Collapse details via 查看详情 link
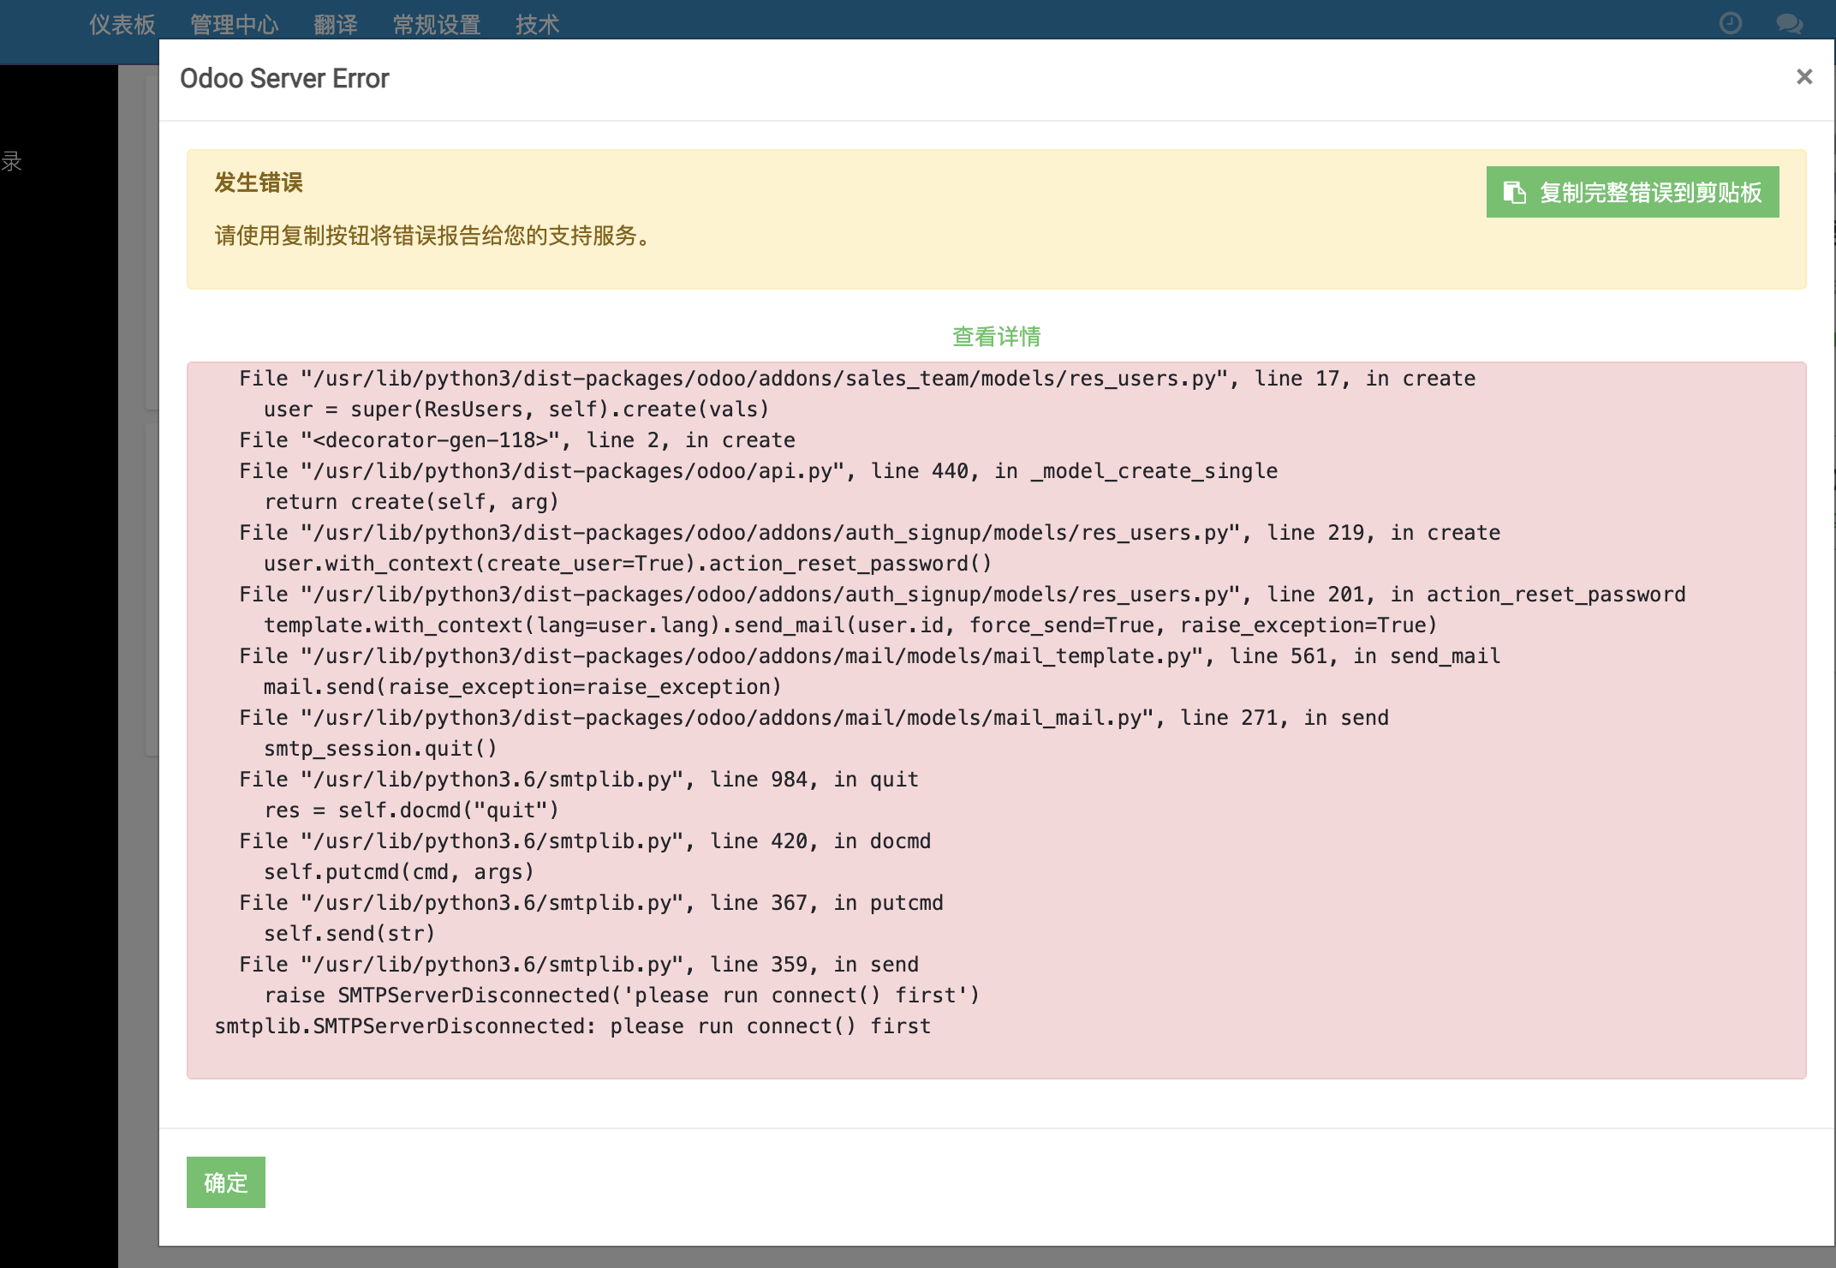This screenshot has height=1268, width=1836. pos(996,337)
